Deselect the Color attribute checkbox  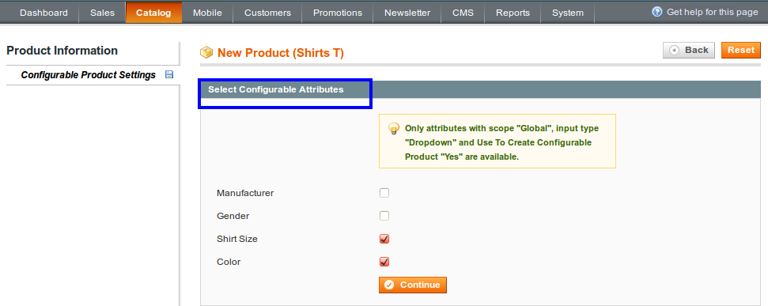(384, 262)
